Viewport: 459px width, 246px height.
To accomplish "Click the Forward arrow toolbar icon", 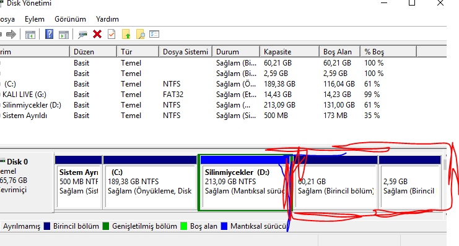I will pos(11,35).
